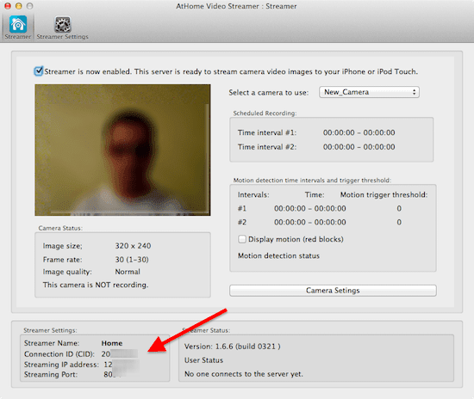
Task: Click the dropdown arrows beside New_Camera
Action: coord(414,92)
